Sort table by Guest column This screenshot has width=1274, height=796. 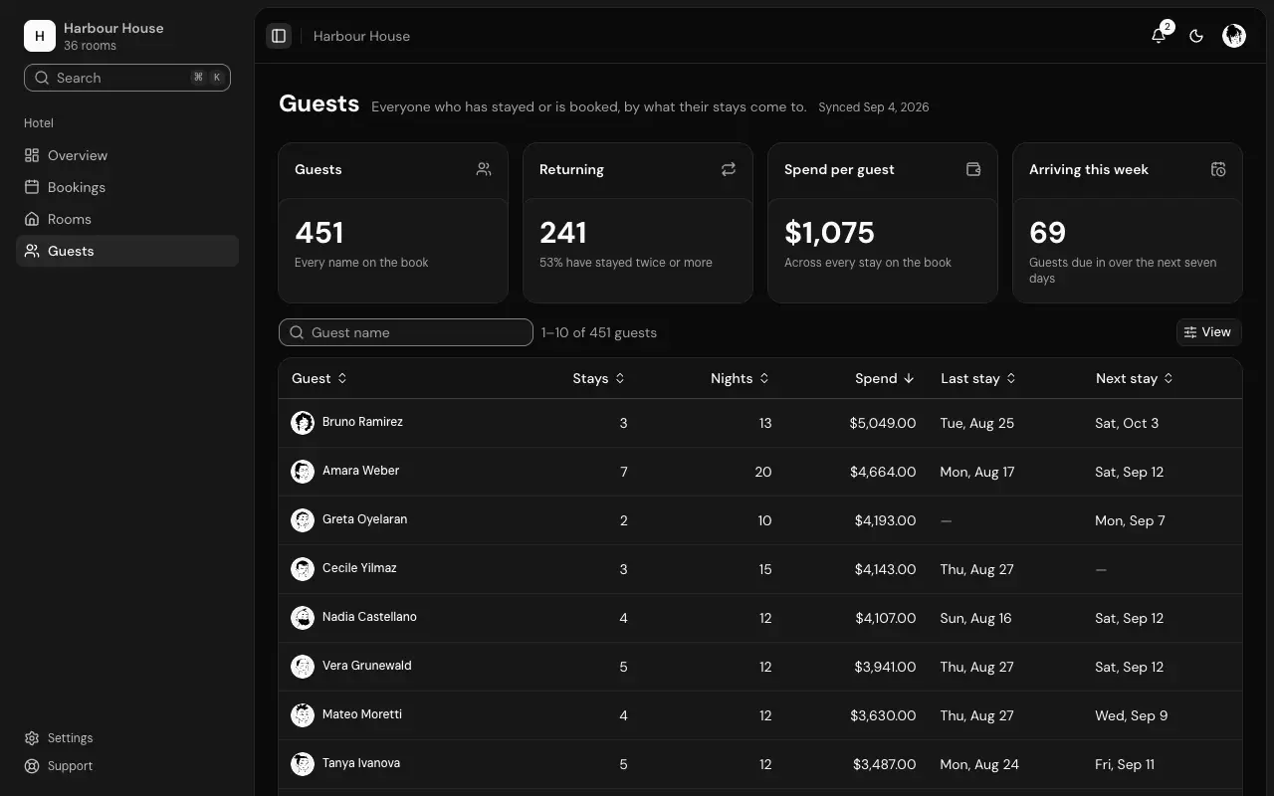click(319, 378)
